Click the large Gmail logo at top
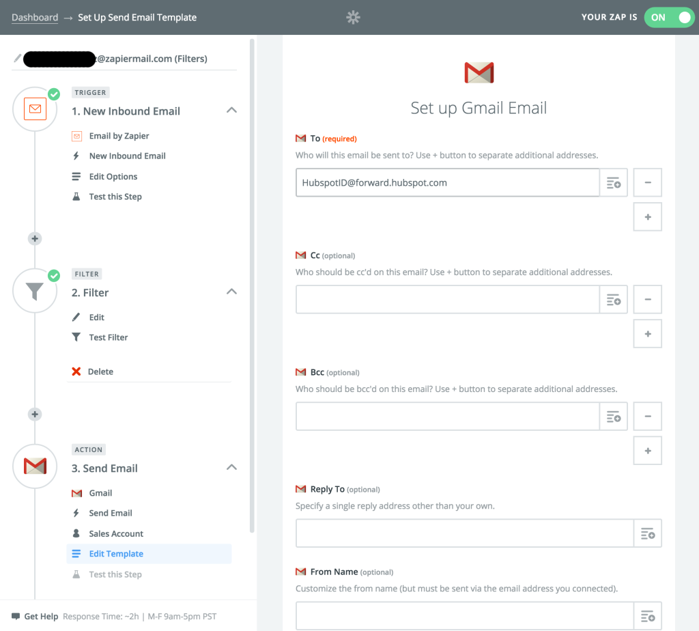This screenshot has width=699, height=631. tap(479, 72)
